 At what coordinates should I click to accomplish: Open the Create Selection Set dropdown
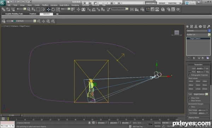pyautogui.click(x=120, y=9)
